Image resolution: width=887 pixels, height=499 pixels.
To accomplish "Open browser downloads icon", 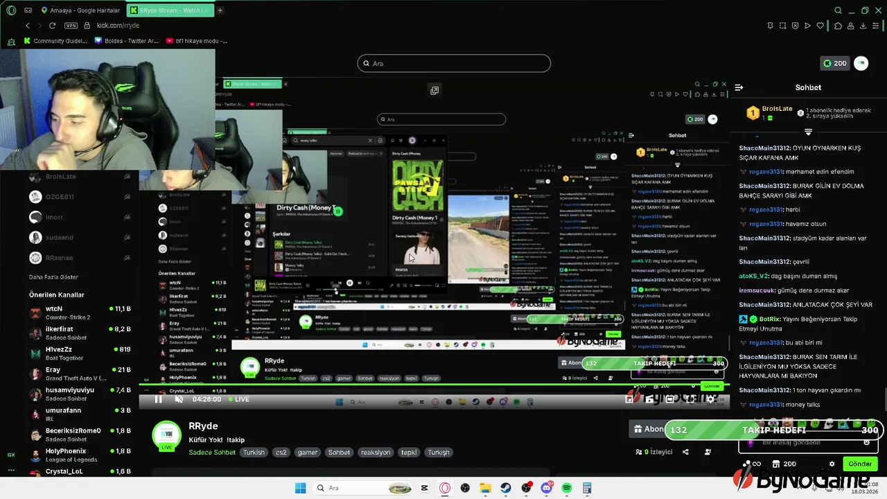I will point(863,26).
